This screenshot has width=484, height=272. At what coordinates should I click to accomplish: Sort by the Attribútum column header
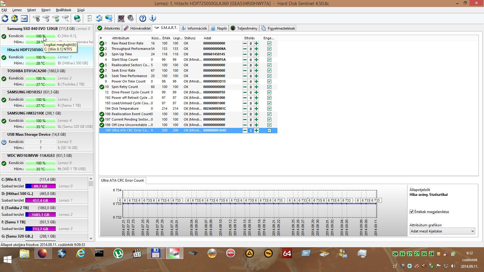tap(120, 38)
